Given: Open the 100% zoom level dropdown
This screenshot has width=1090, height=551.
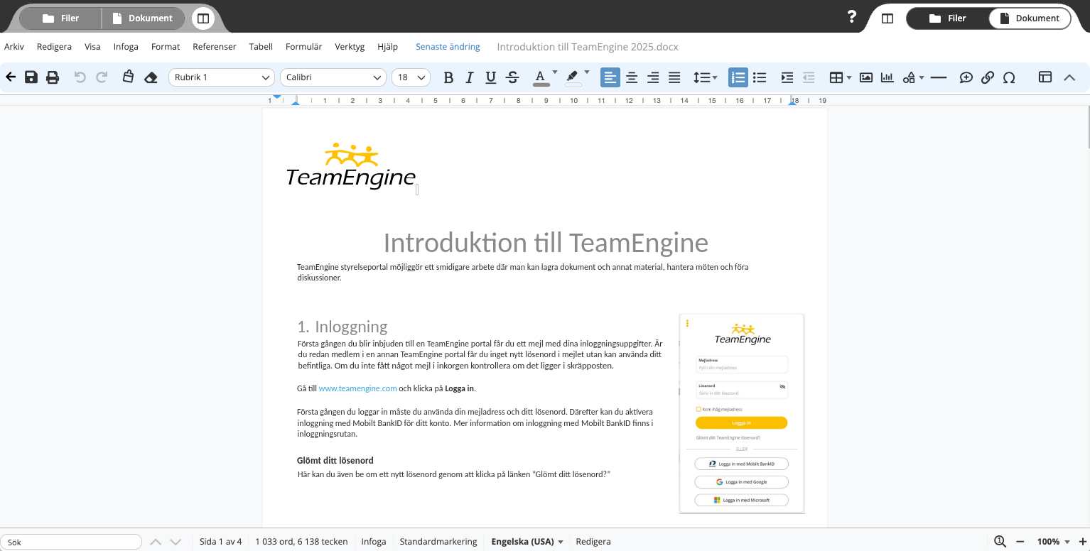Looking at the screenshot, I should click(x=1054, y=542).
